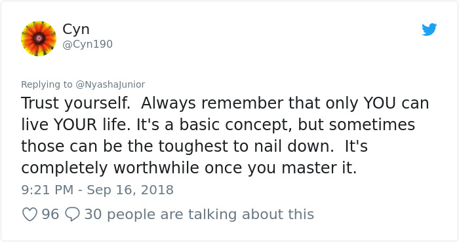Click the 96 likes count
Screen dimensions: 459x242
50,215
